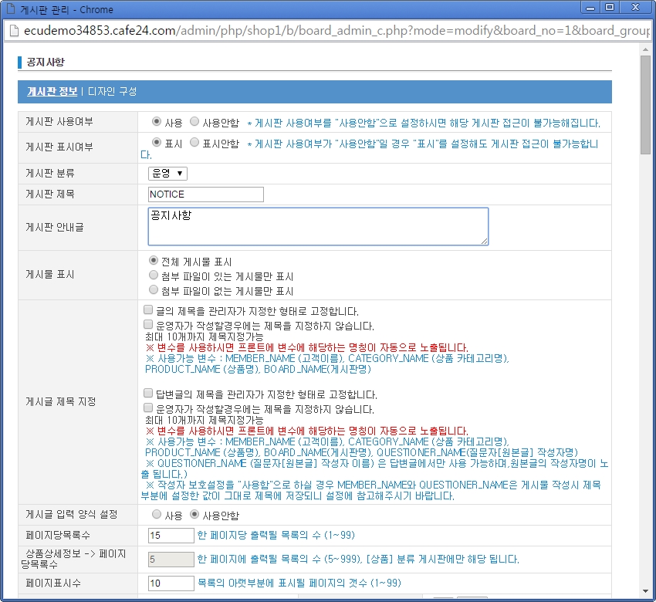
Task: Select 사용 for 게시글 입력 양식 설정
Action: (x=157, y=515)
